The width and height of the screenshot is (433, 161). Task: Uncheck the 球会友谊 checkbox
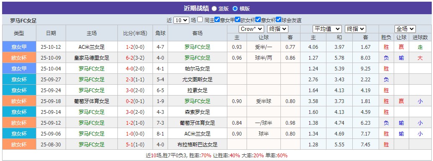(278, 20)
